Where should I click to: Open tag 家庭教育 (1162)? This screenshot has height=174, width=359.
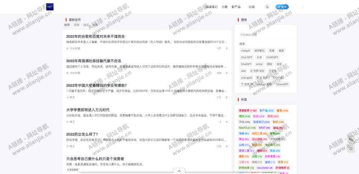pos(248,110)
